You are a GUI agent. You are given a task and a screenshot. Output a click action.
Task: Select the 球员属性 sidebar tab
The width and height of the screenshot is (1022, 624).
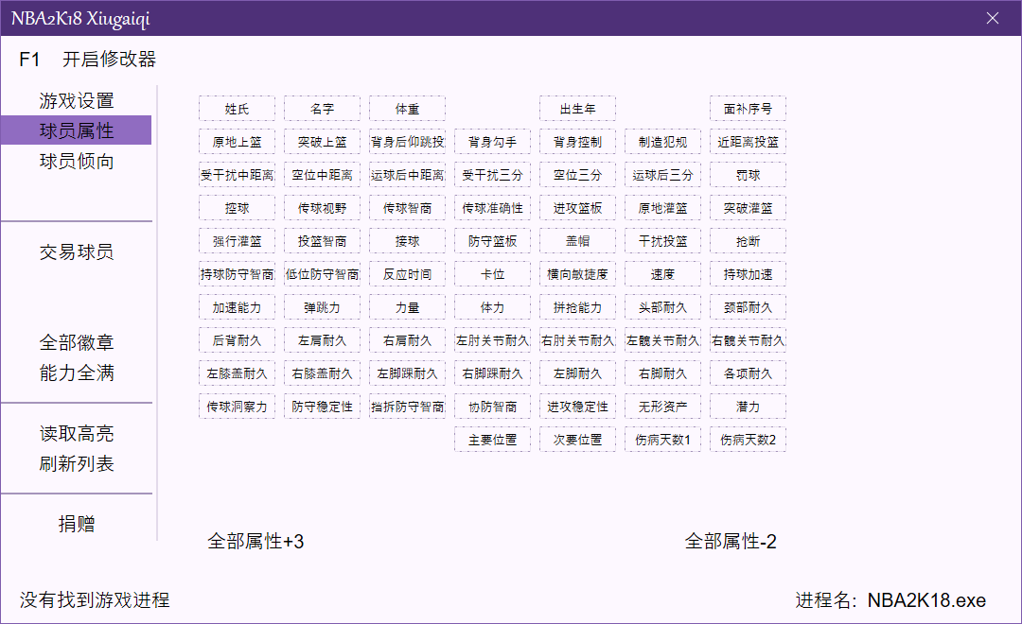[x=76, y=130]
